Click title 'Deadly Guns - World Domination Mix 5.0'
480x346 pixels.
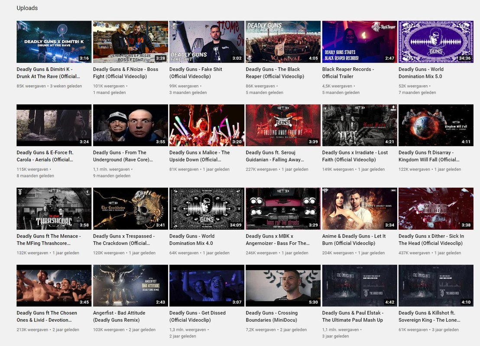click(421, 73)
